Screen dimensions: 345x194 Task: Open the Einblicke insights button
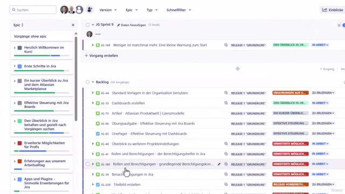coord(332,10)
